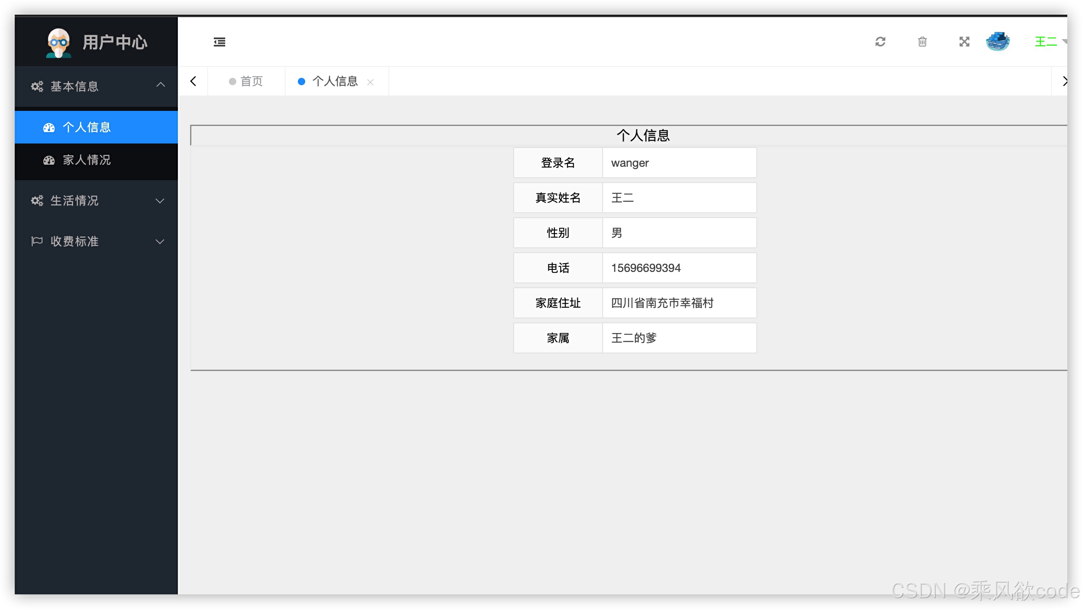
Task: Click the trash can icon
Action: pos(922,42)
